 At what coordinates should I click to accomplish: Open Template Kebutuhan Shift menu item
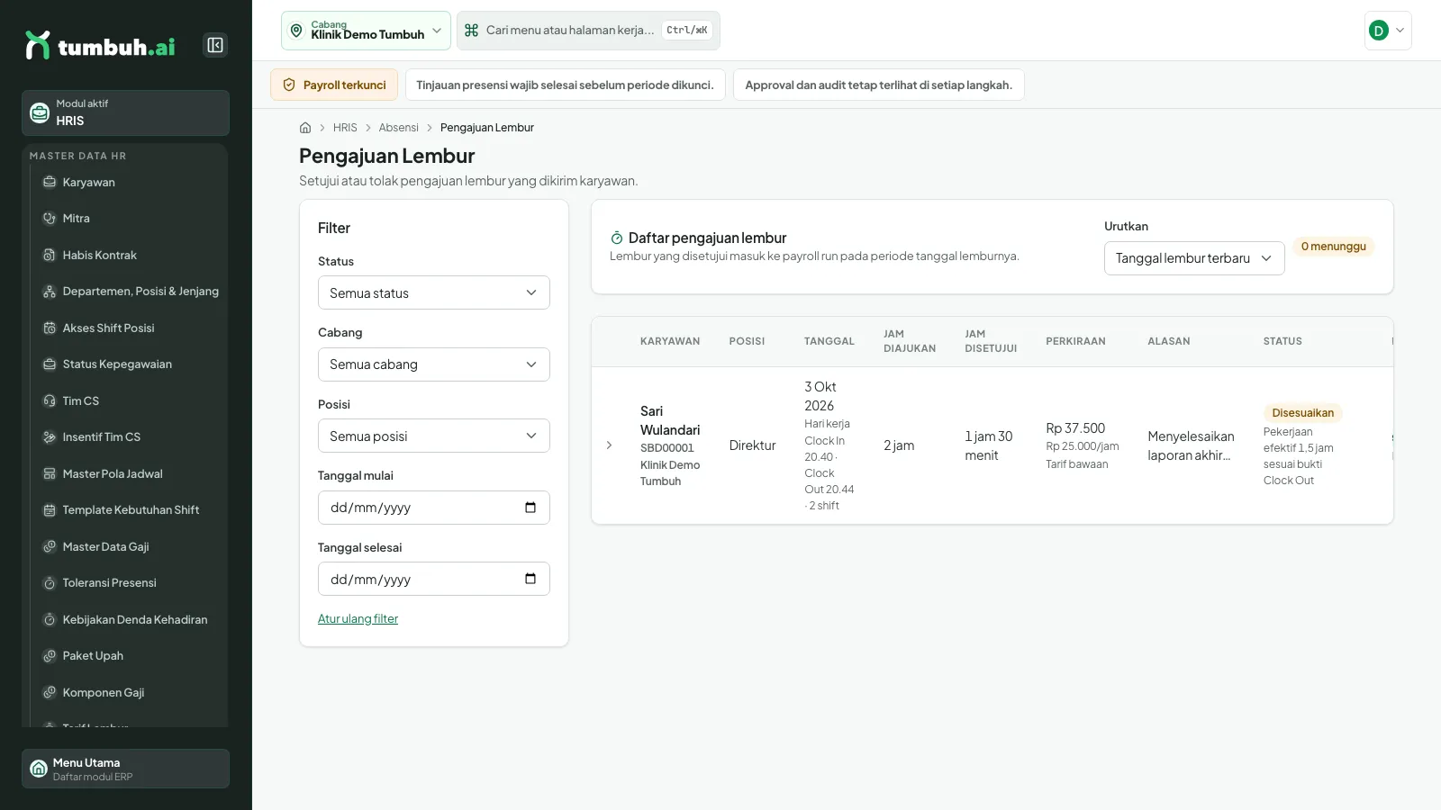coord(130,509)
